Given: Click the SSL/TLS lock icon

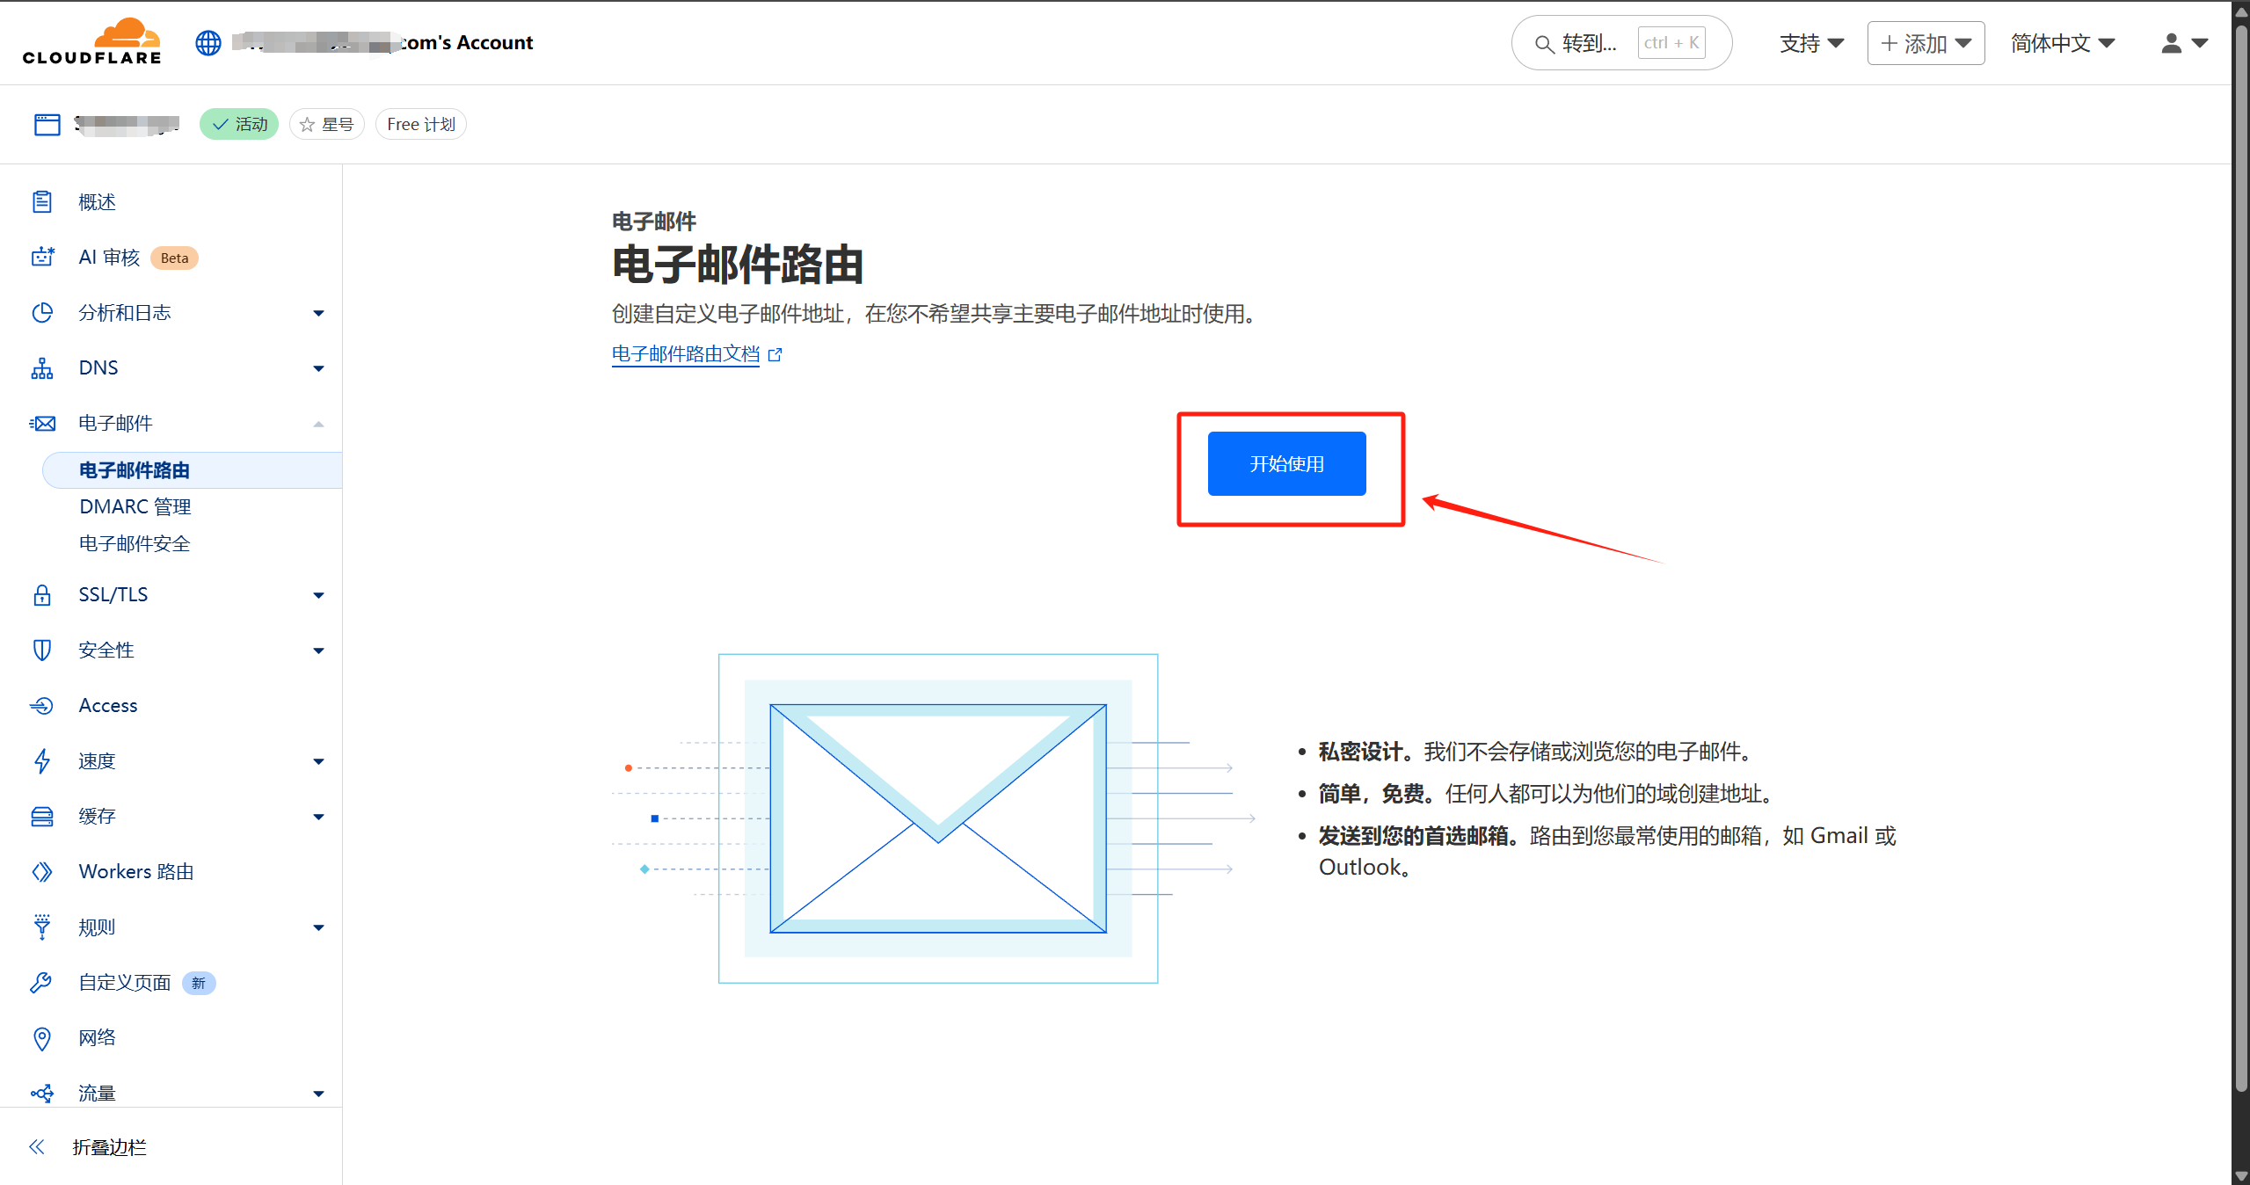Looking at the screenshot, I should pyautogui.click(x=42, y=595).
